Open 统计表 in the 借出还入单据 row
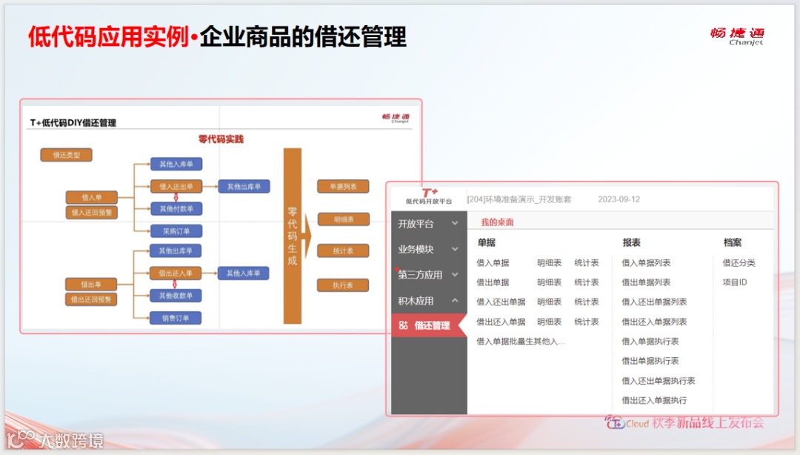This screenshot has width=800, height=455. [x=586, y=322]
